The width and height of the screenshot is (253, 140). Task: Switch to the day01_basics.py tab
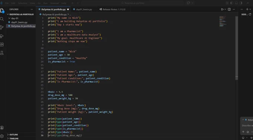[x=84, y=9]
